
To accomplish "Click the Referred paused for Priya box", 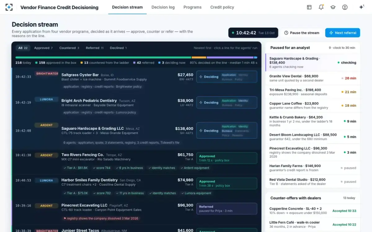I will (227, 209).
